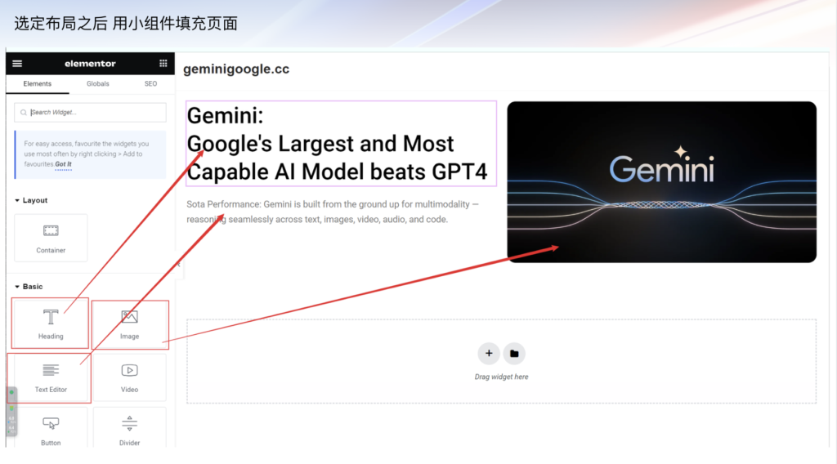Select the Text Editor widget
The height and width of the screenshot is (464, 837).
click(x=51, y=377)
